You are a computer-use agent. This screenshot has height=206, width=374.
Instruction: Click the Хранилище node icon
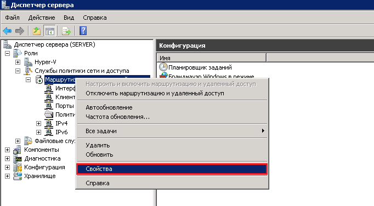(x=18, y=176)
